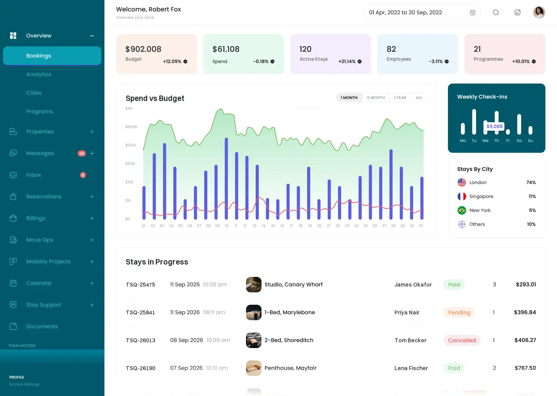Screen dimensions: 557x396
Task: Click the Saturday weekly check-ins bar
Action: click(x=519, y=124)
